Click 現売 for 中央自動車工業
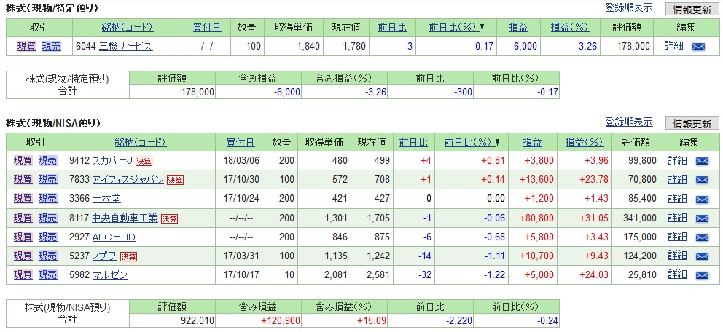 [47, 218]
